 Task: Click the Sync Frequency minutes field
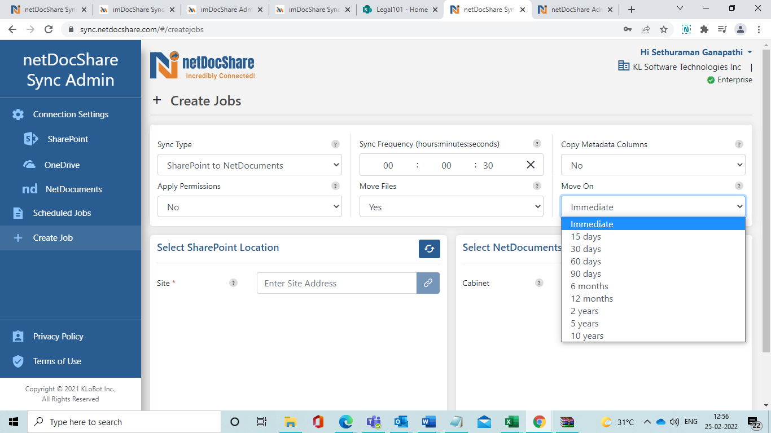[446, 165]
